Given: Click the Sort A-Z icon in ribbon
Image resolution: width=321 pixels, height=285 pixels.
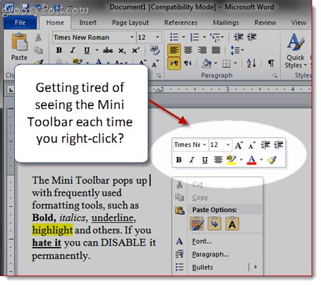Looking at the screenshot, I should [251, 63].
